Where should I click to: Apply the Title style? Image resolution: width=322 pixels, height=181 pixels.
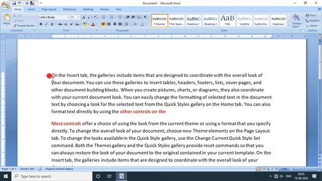coord(227,20)
